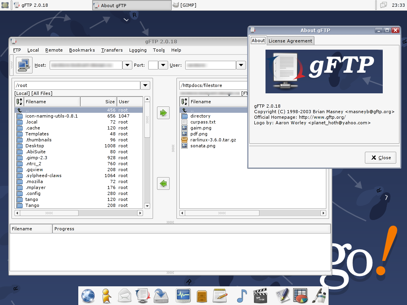Open the Tools menu
The image size is (407, 305).
159,50
